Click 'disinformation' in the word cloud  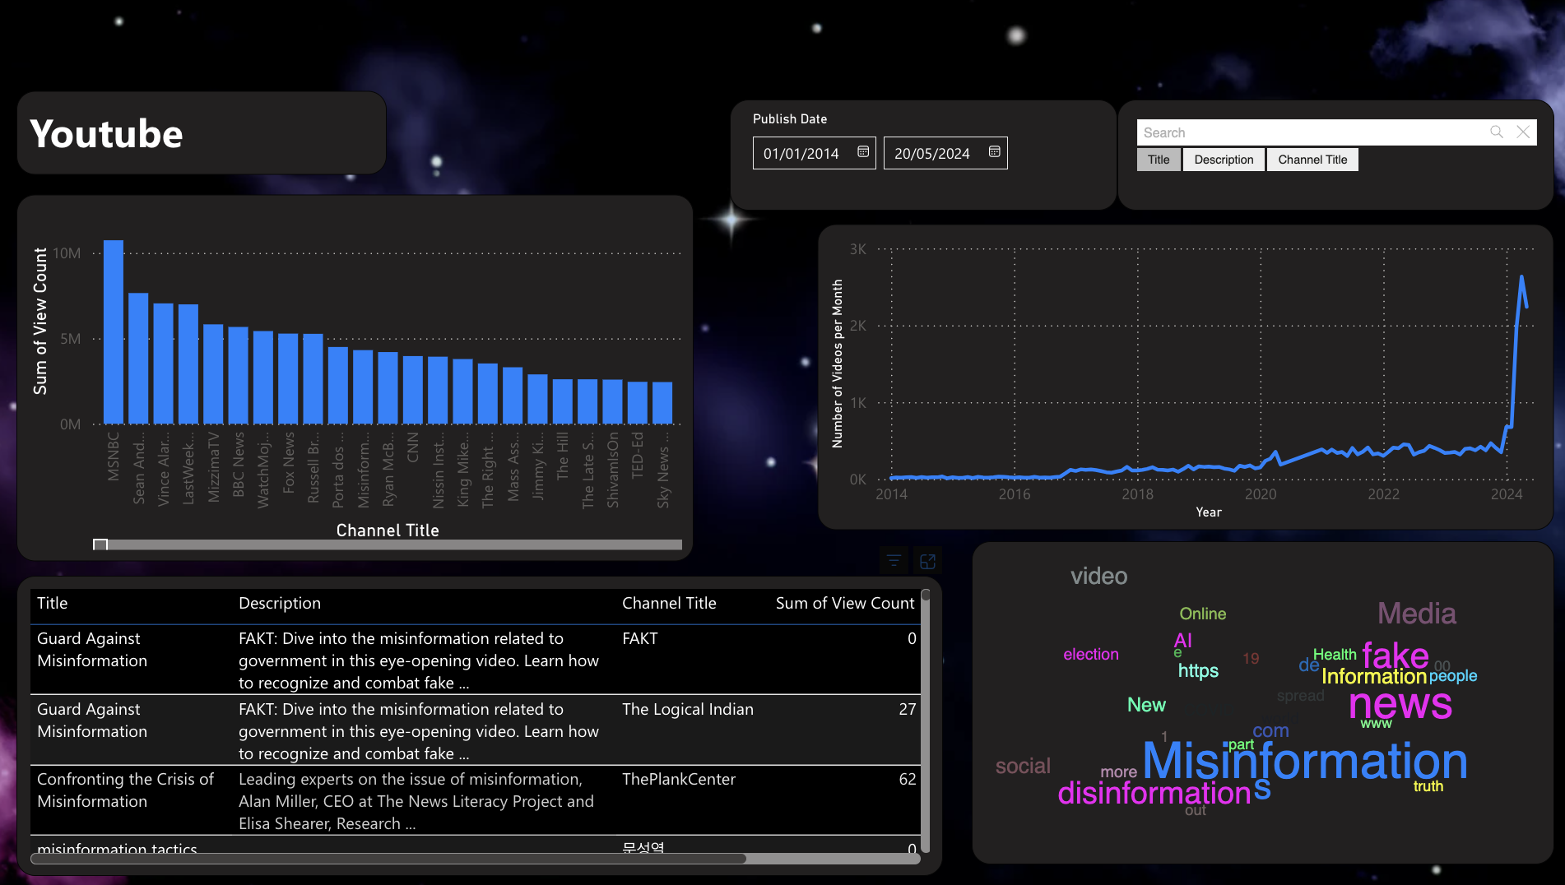1154,794
